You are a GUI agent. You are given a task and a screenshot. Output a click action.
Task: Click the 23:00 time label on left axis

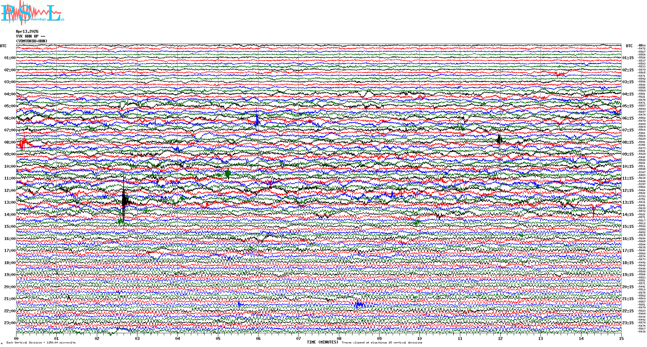pos(10,323)
